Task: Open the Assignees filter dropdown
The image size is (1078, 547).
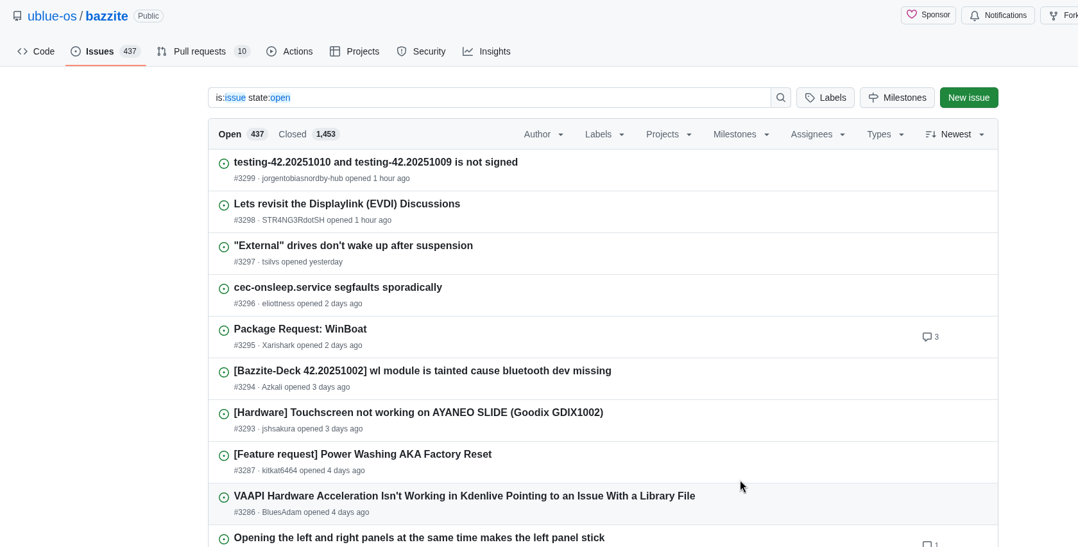Action: (818, 134)
